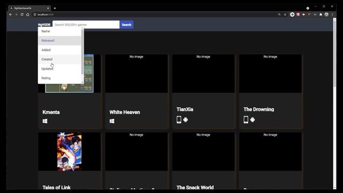Click the Tales of Link cover thumbnail

click(69, 151)
